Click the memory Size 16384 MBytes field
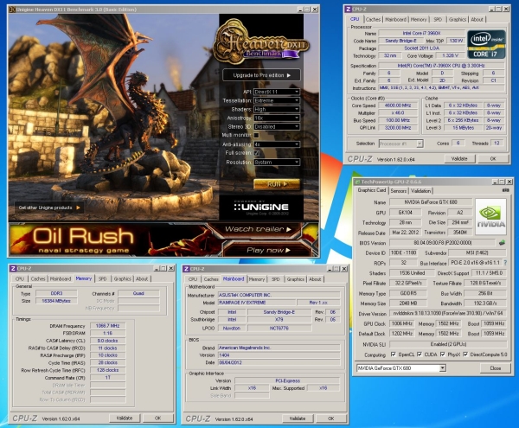This screenshot has width=519, height=428. pos(56,301)
